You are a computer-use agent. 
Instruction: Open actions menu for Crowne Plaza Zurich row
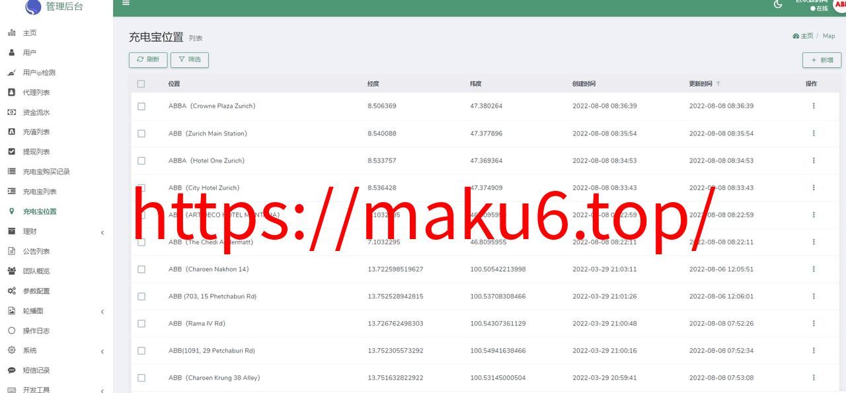pyautogui.click(x=814, y=106)
